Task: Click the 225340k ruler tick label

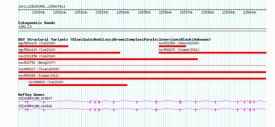Action: [123, 12]
